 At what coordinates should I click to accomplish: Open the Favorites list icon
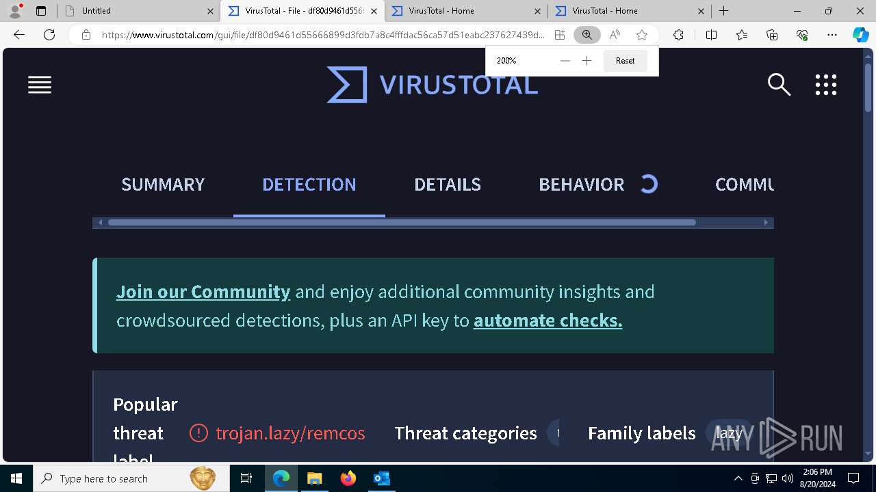(742, 35)
